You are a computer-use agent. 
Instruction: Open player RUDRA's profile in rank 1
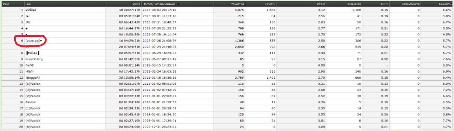coord(31,10)
